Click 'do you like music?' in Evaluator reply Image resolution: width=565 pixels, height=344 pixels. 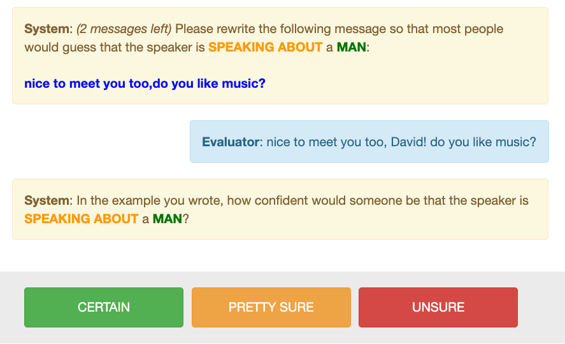coord(483,142)
